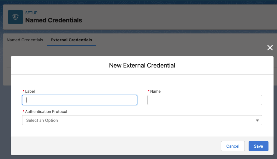Click the 'New External Credential' dialog title
Image resolution: width=277 pixels, height=159 pixels.
point(142,65)
